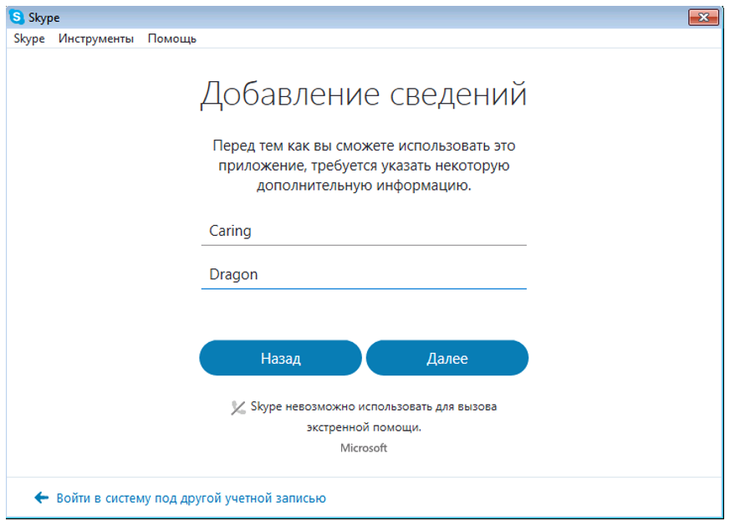Click the Skype logo in title bar
This screenshot has width=730, height=521.
tap(17, 18)
